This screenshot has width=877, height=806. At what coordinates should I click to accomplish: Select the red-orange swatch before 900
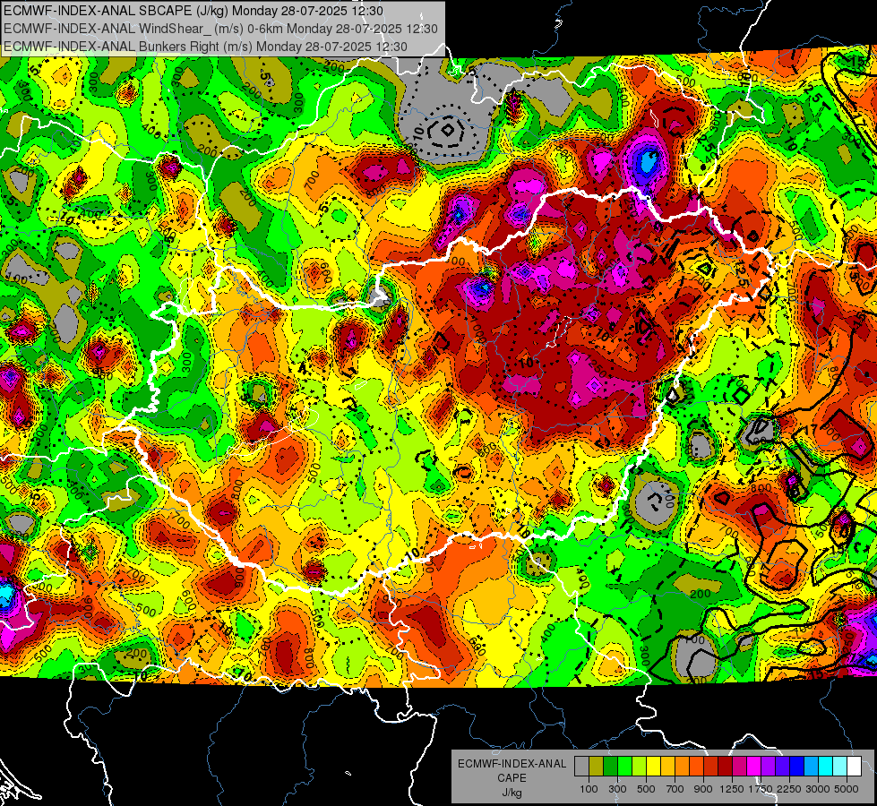(x=696, y=767)
